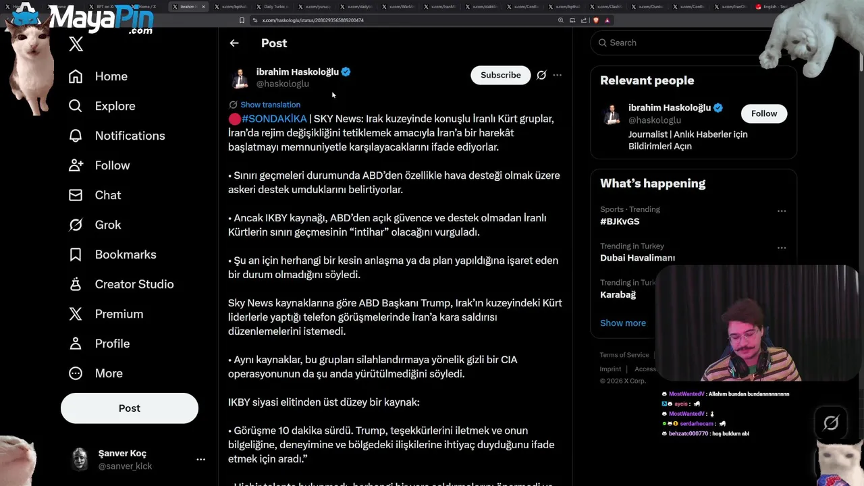The width and height of the screenshot is (864, 486).
Task: Open the sidebar Follow item
Action: pos(99,165)
